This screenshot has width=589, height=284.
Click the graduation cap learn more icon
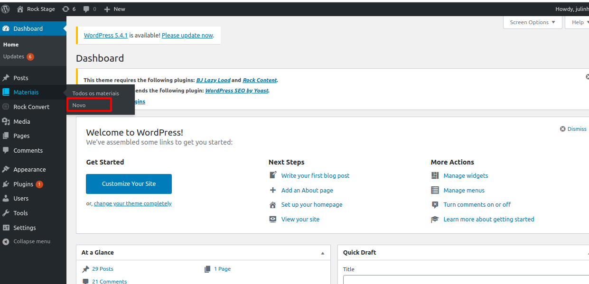(435, 219)
